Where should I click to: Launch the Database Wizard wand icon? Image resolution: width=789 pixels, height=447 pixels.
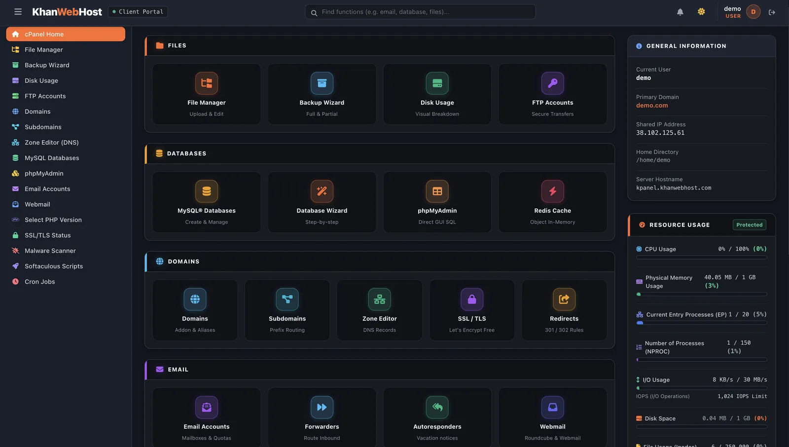click(322, 191)
